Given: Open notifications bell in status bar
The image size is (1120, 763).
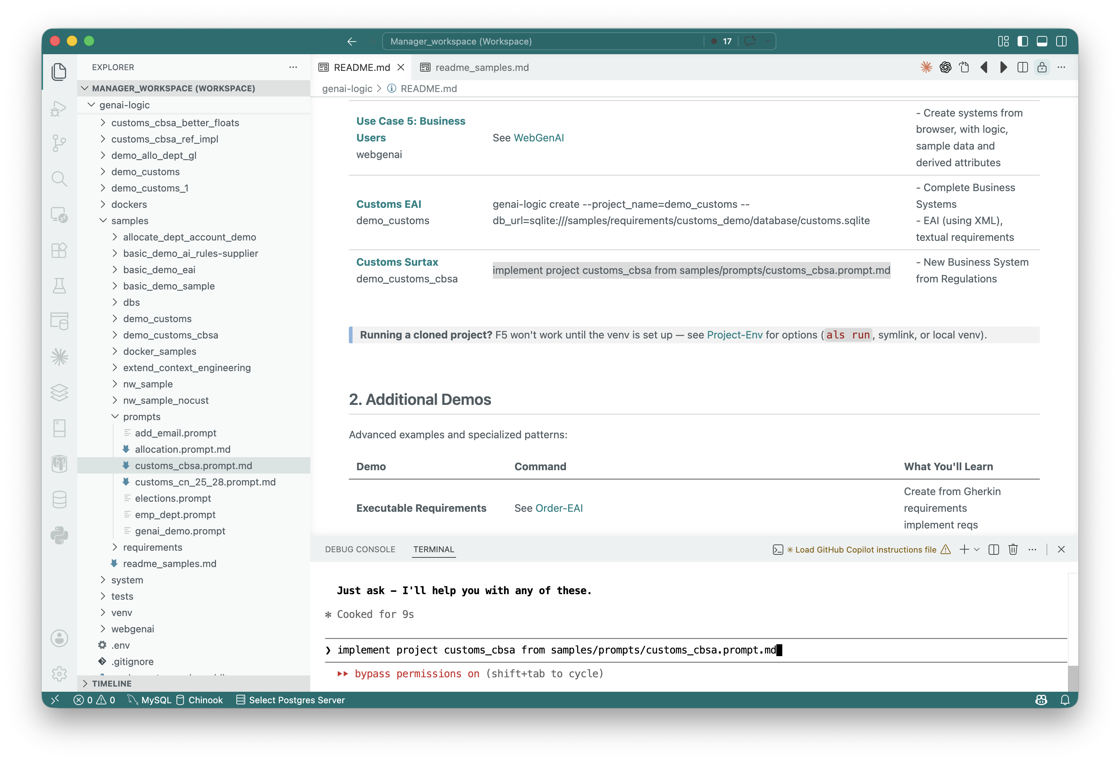Looking at the screenshot, I should click(1065, 700).
